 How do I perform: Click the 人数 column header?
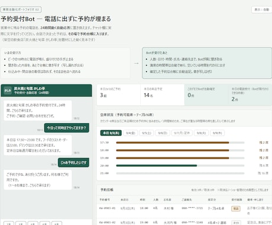pyautogui.click(x=156, y=200)
